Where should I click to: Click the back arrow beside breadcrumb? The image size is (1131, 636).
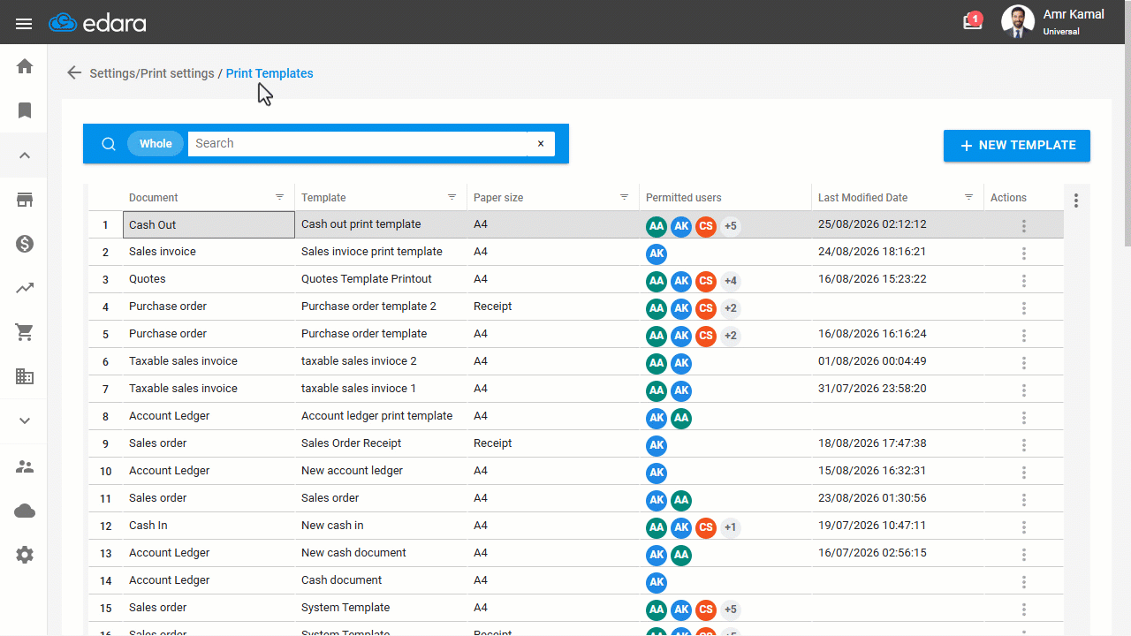click(74, 73)
